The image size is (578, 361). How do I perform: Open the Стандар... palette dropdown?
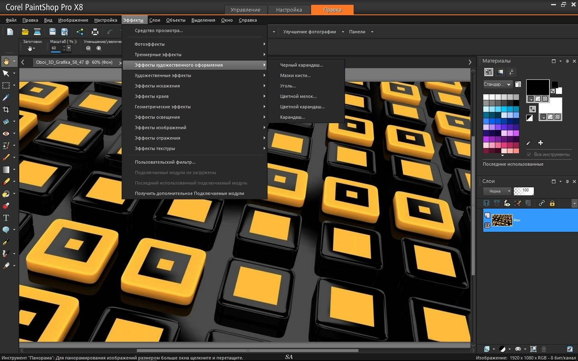[x=498, y=84]
